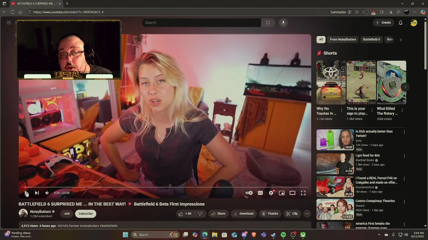Image resolution: width=428 pixels, height=240 pixels.
Task: Skip to next video in player
Action: tap(37, 193)
